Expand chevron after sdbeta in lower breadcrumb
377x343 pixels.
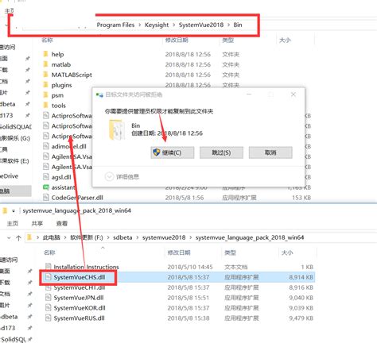click(x=138, y=237)
